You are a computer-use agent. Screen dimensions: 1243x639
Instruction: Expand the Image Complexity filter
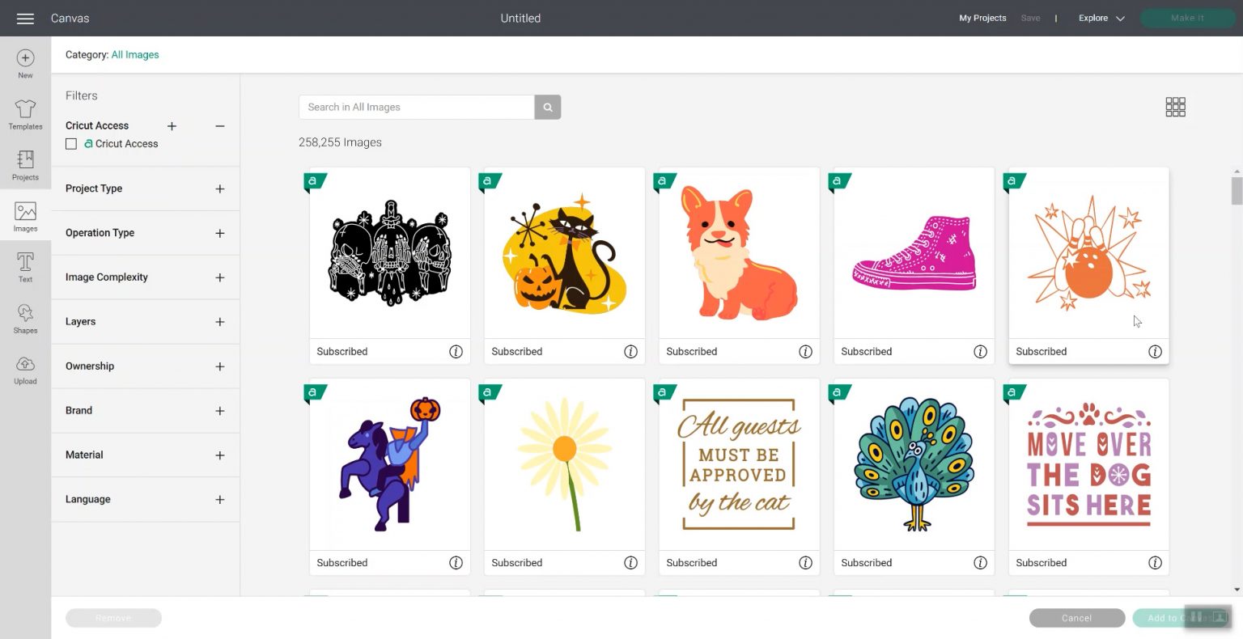[x=219, y=277]
